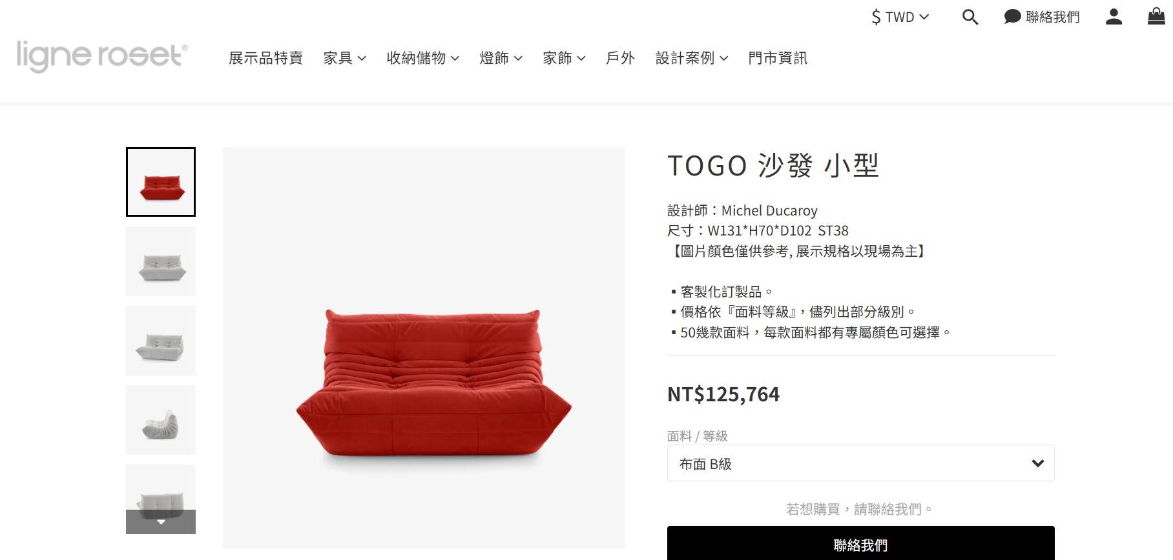Image resolution: width=1173 pixels, height=560 pixels.
Task: Expand the 家具 menu
Action: [x=345, y=58]
